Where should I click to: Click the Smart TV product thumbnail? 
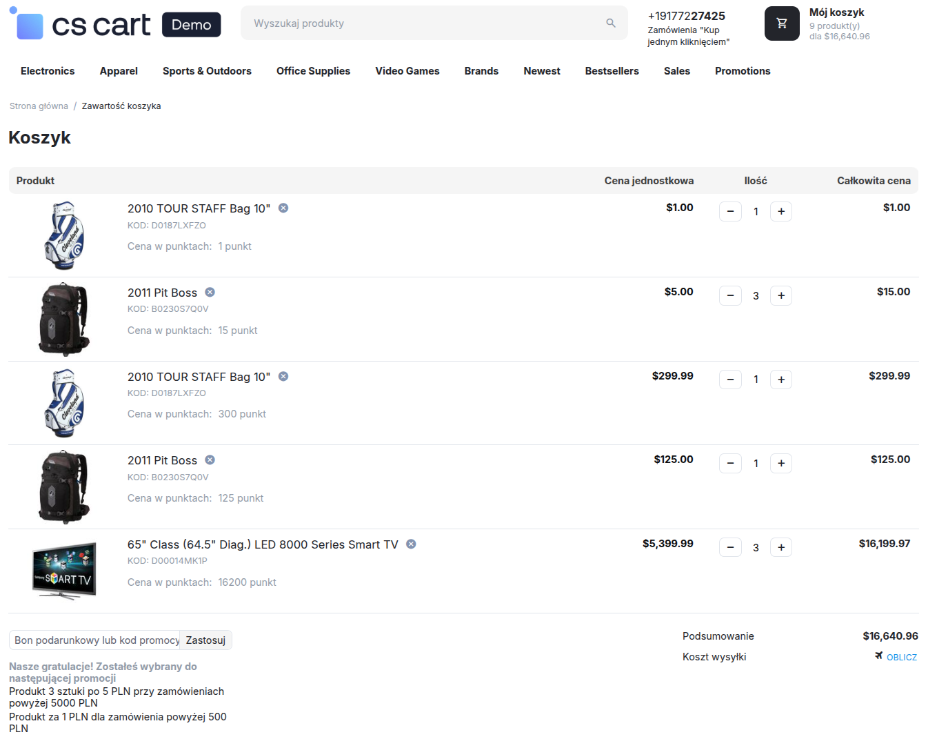[64, 571]
